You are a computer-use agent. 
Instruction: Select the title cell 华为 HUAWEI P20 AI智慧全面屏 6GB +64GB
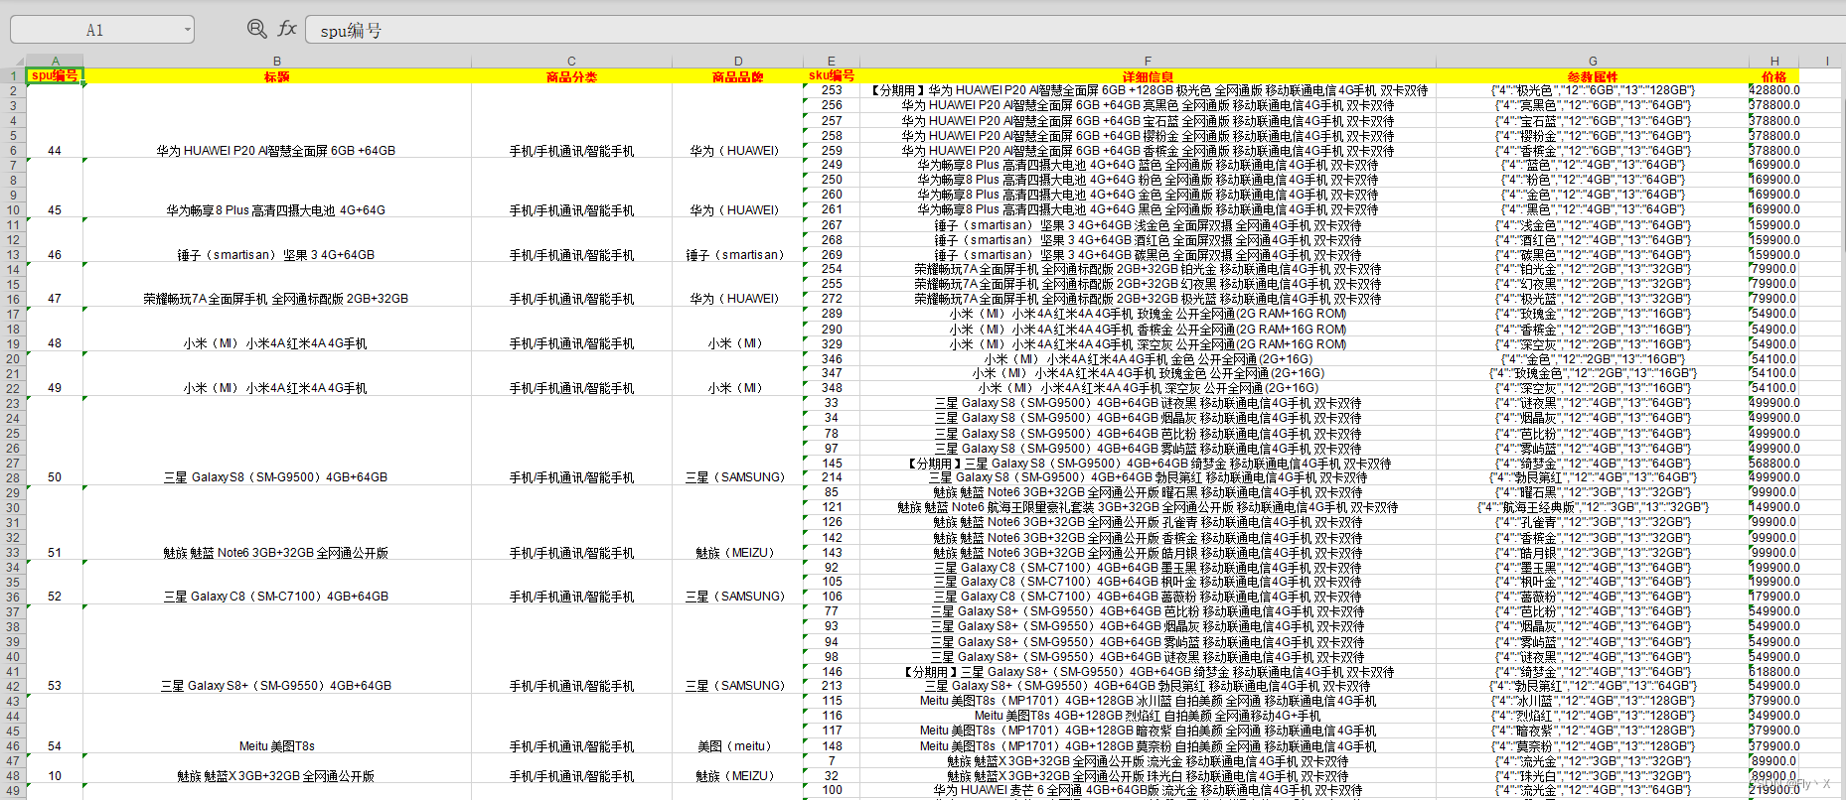click(277, 121)
